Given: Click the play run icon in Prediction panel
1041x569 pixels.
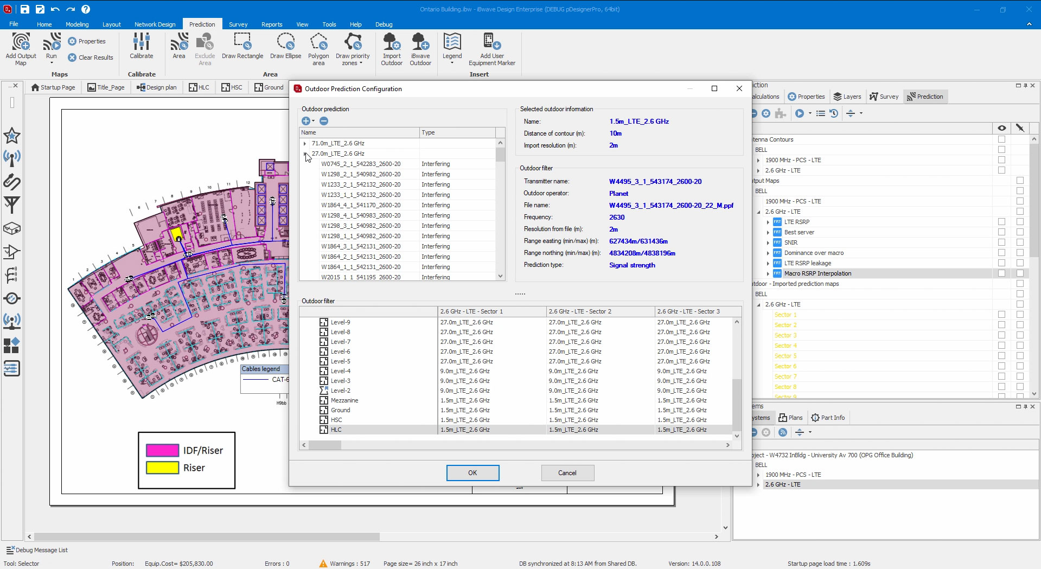Looking at the screenshot, I should (x=800, y=113).
